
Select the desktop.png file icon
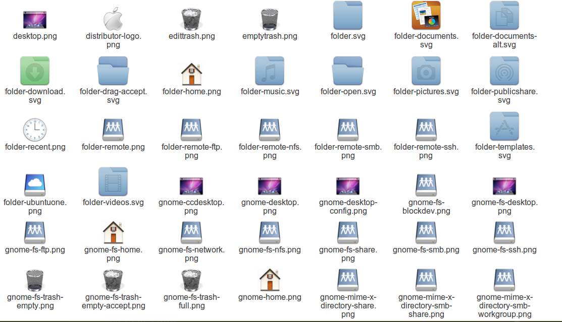coord(35,20)
